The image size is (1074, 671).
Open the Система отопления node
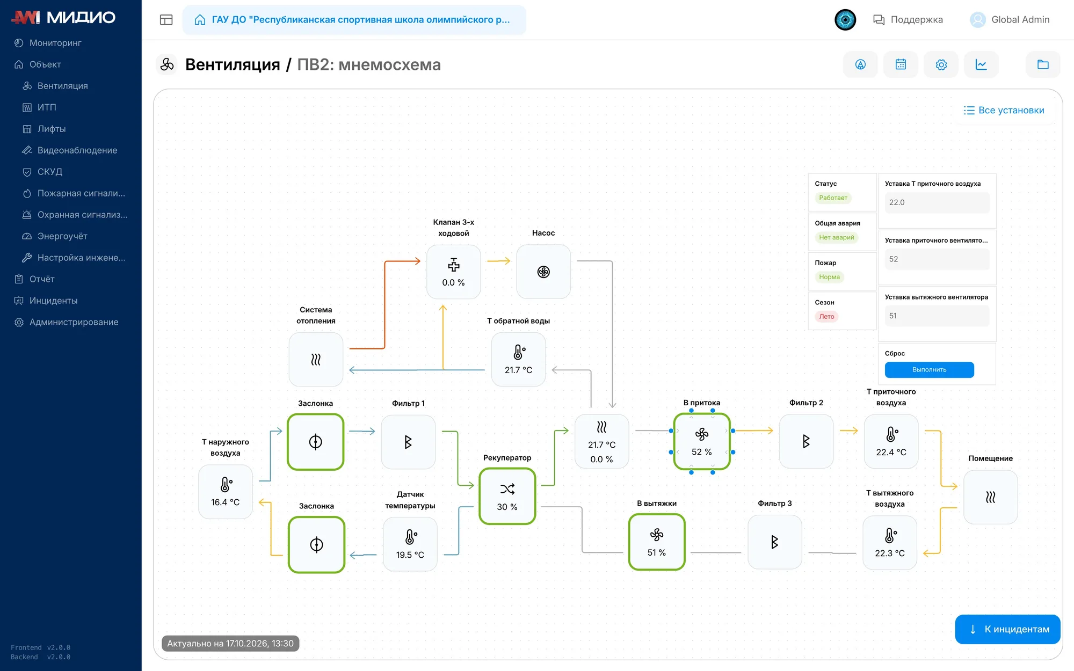(316, 359)
